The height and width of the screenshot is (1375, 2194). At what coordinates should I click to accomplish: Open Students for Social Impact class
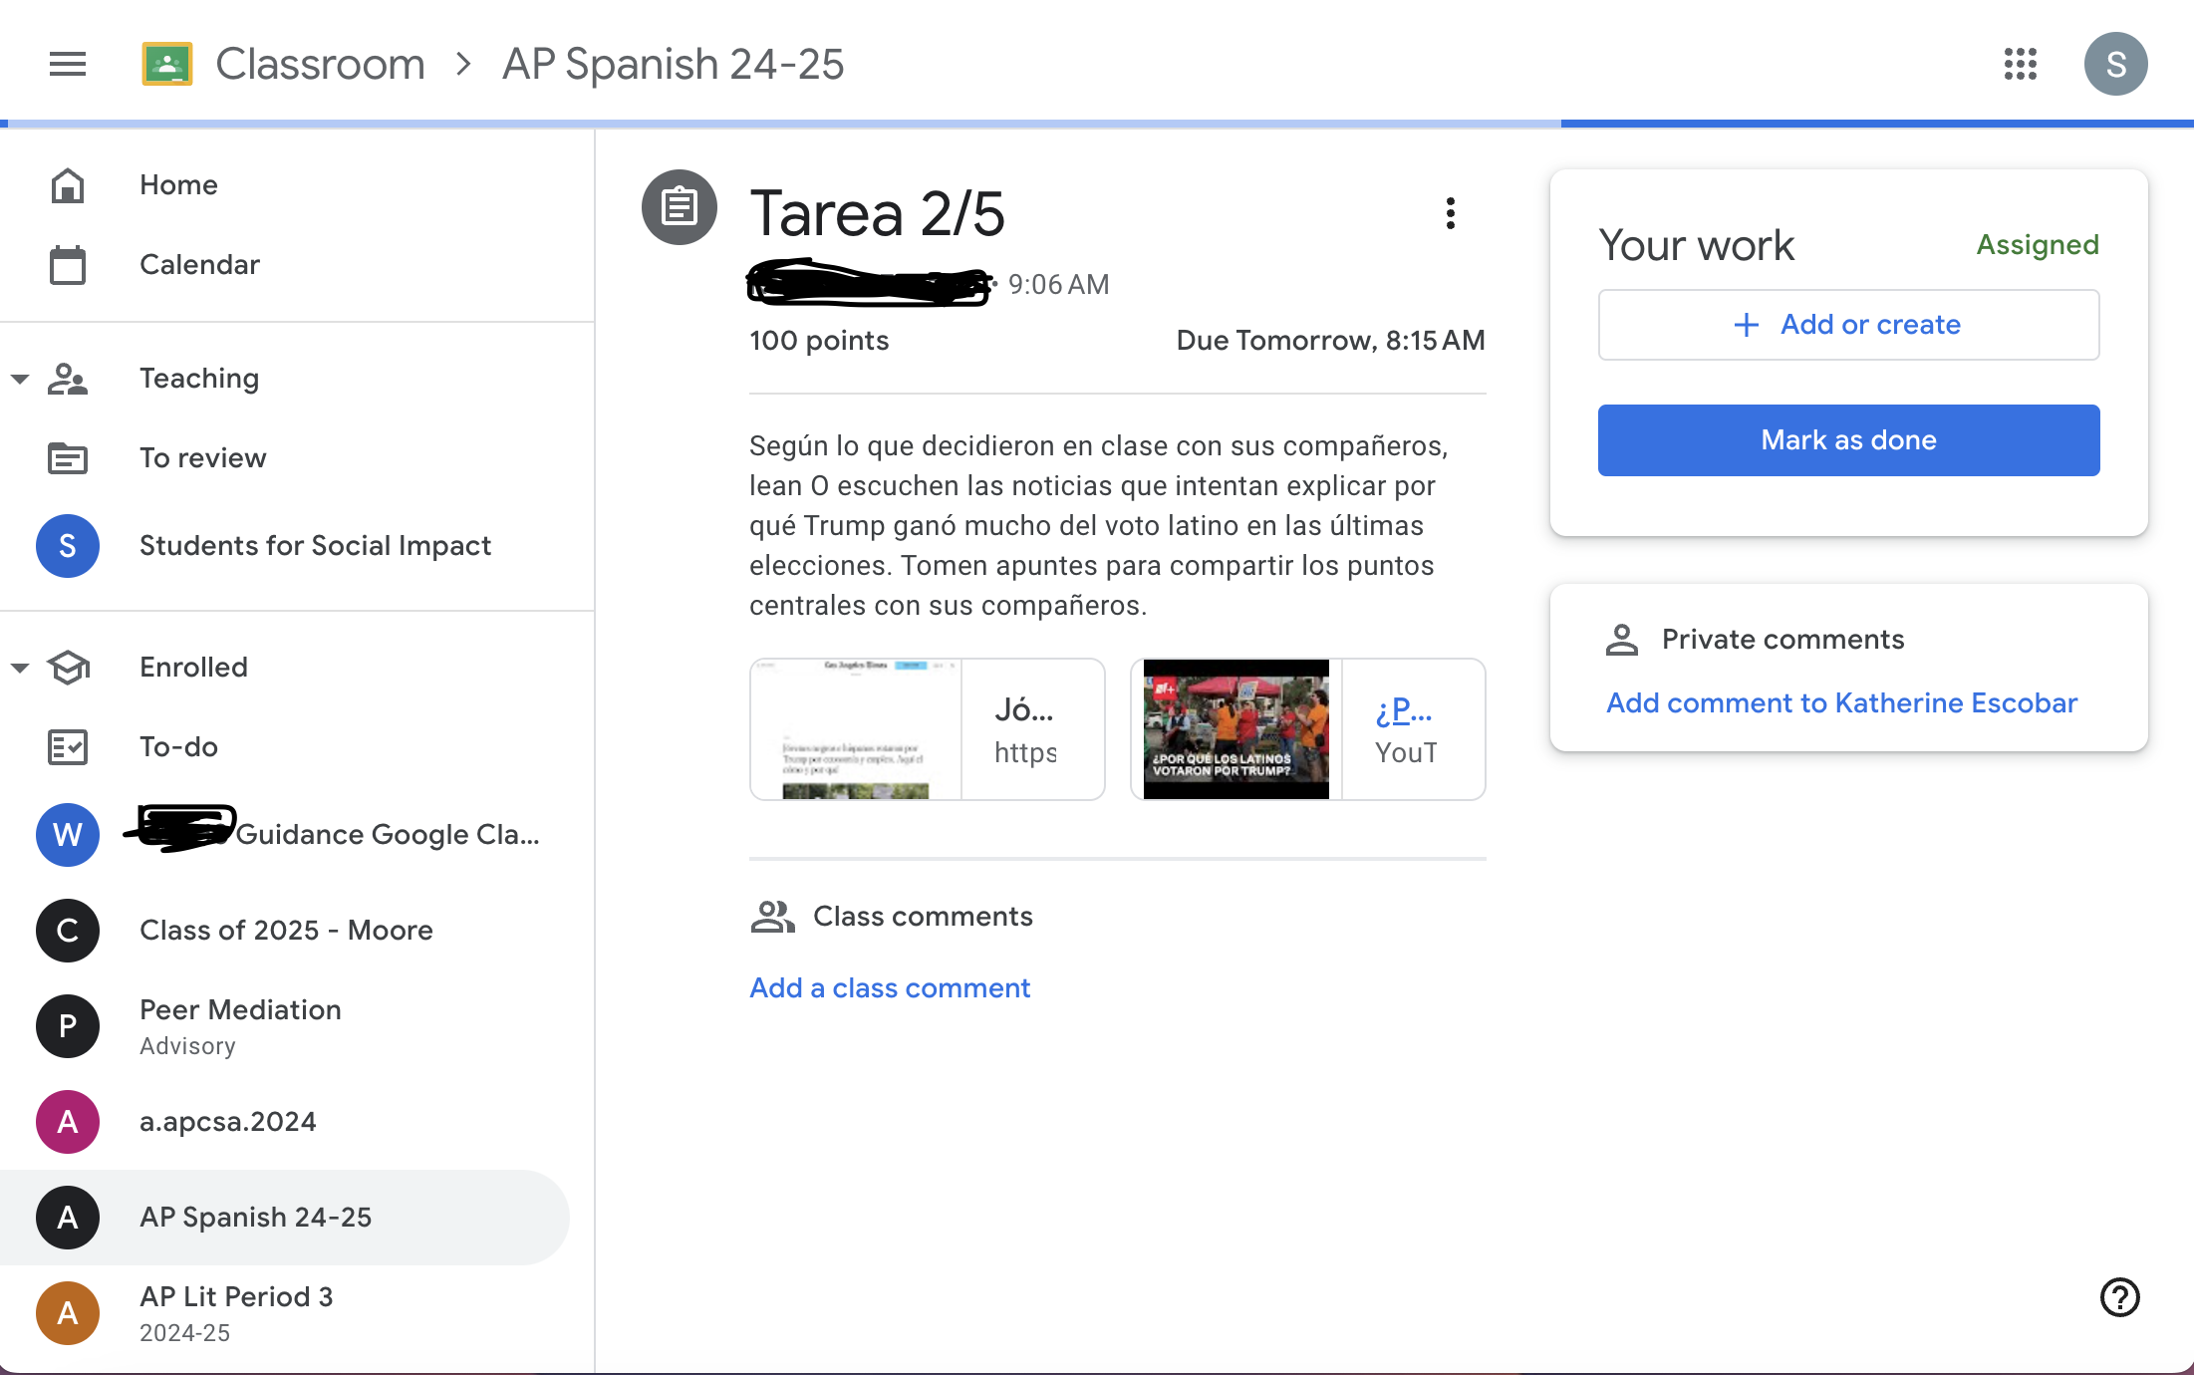point(315,546)
